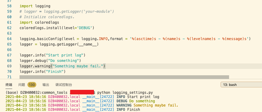The width and height of the screenshot is (262, 112).
Task: Click line number 64 in gutter
Action: pyautogui.click(x=9, y=39)
